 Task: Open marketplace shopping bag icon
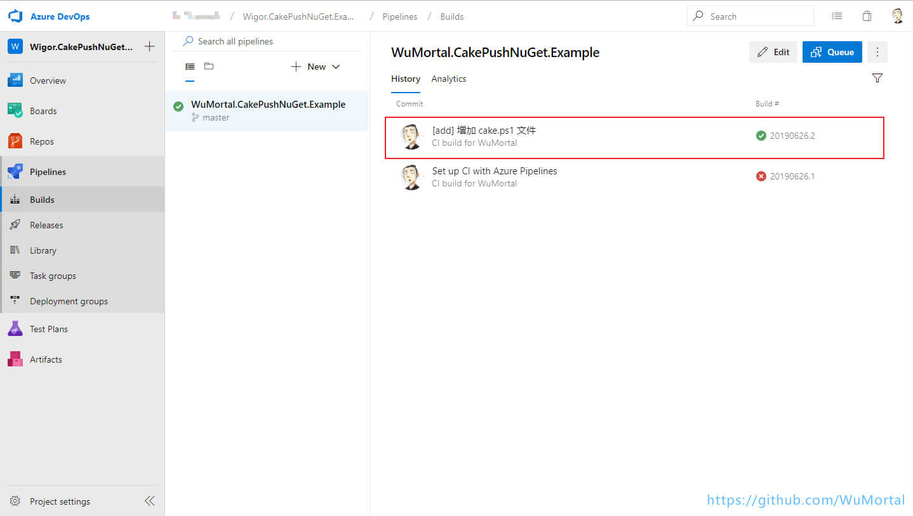click(867, 16)
